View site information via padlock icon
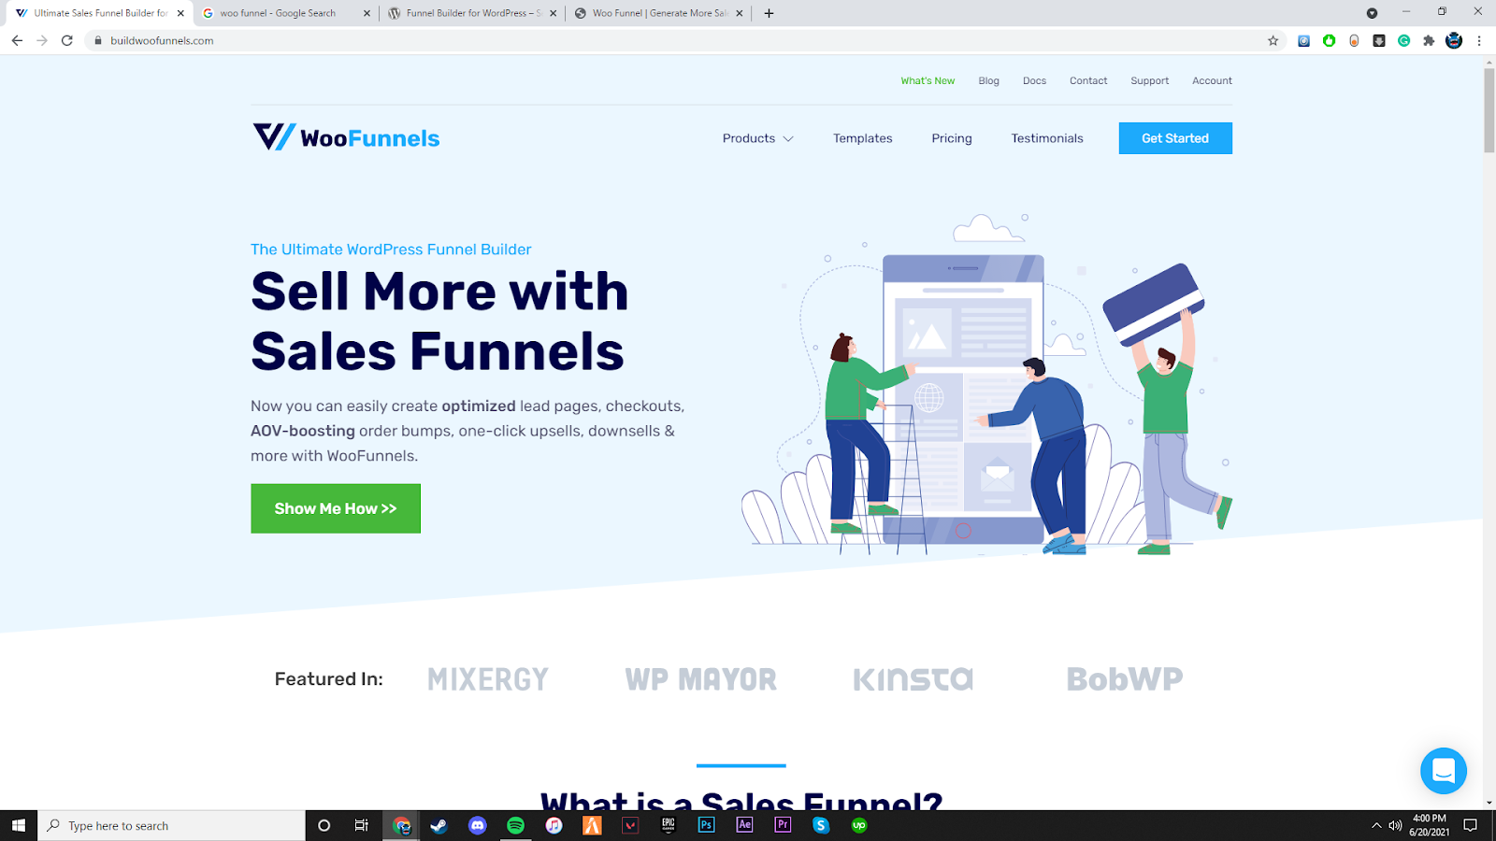The image size is (1496, 841). [x=97, y=40]
